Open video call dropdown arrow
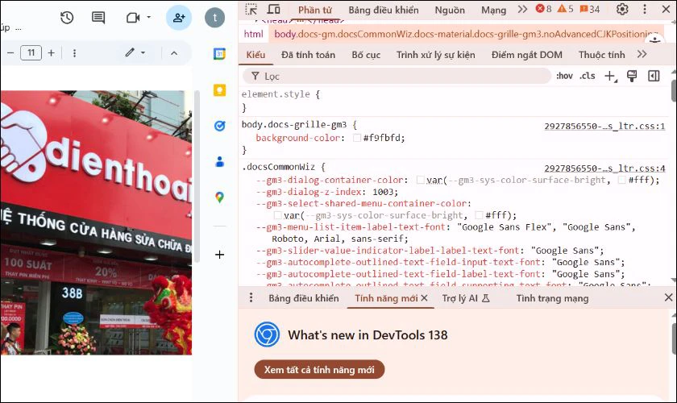This screenshot has height=403, width=677. 149,17
